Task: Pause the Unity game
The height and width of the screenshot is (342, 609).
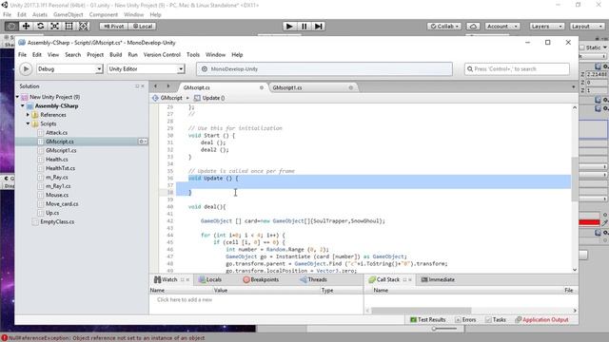Action: coord(304,26)
